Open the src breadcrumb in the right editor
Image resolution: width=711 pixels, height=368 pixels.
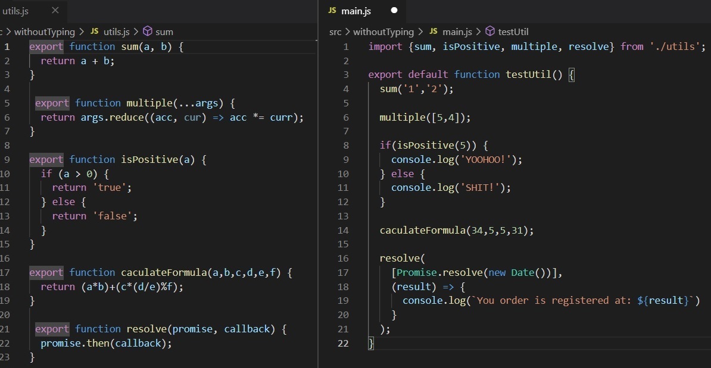pos(335,32)
